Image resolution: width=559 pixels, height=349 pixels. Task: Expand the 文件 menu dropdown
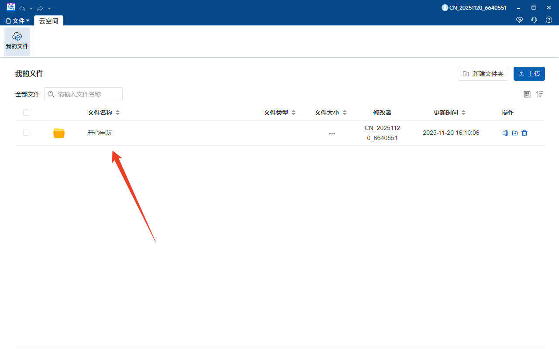tap(17, 20)
